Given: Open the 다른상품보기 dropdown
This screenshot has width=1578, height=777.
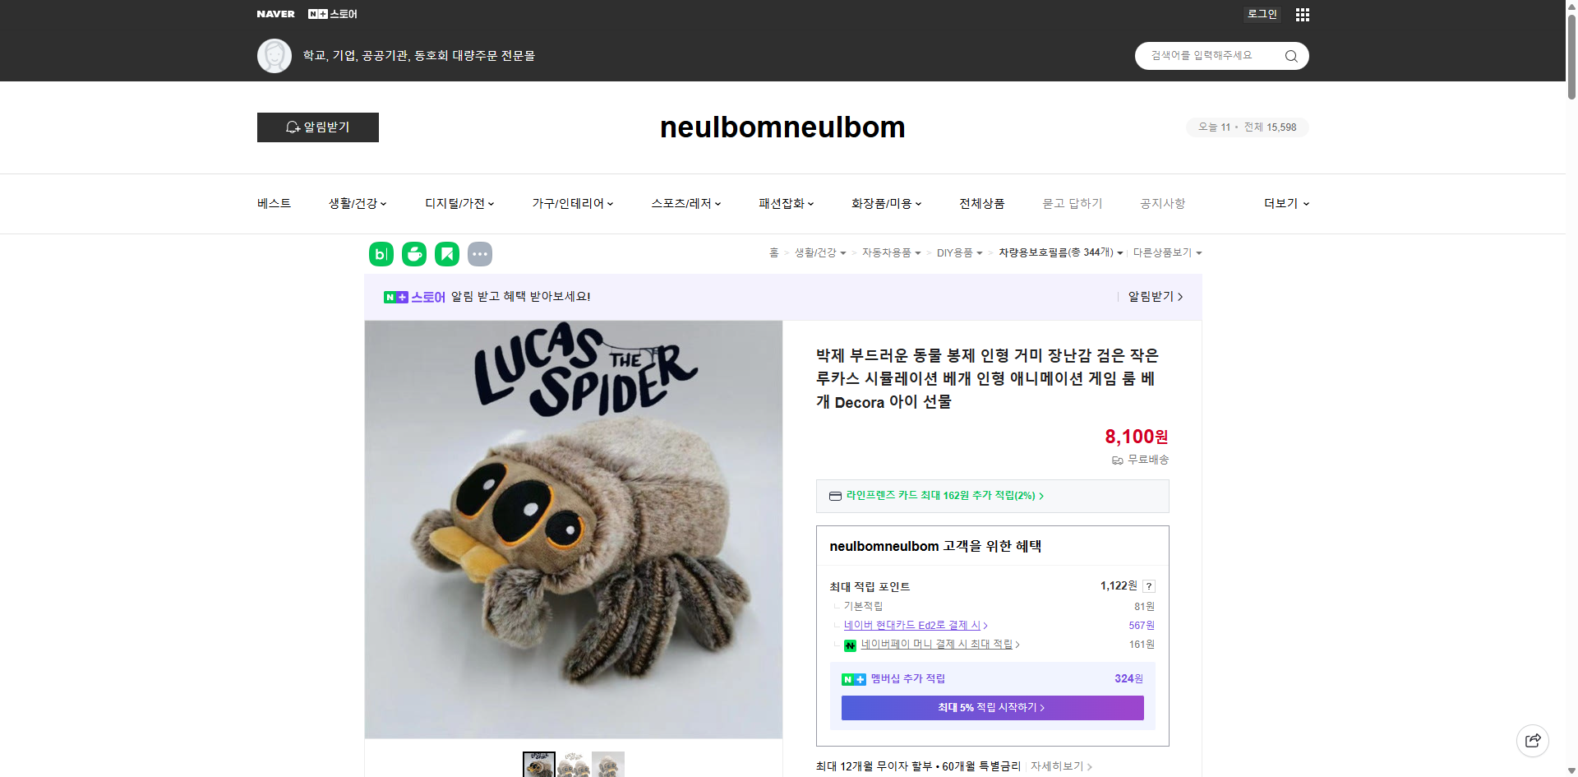Looking at the screenshot, I should tap(1167, 252).
